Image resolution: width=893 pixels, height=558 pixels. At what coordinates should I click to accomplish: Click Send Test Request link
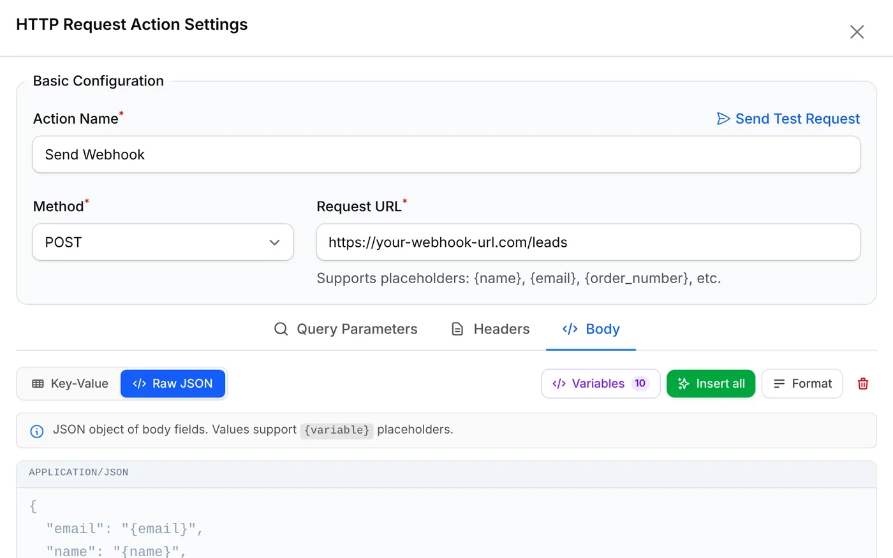[788, 119]
